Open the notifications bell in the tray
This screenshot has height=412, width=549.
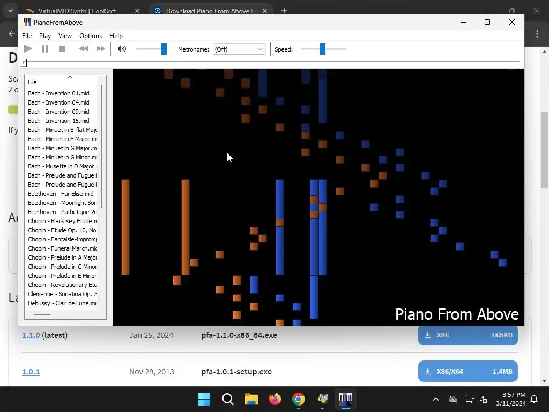(535, 399)
